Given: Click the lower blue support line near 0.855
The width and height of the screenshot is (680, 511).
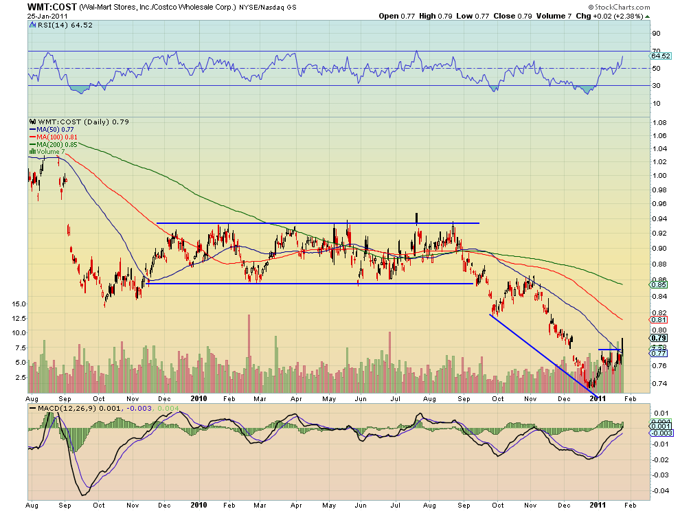Looking at the screenshot, I should tap(310, 284).
